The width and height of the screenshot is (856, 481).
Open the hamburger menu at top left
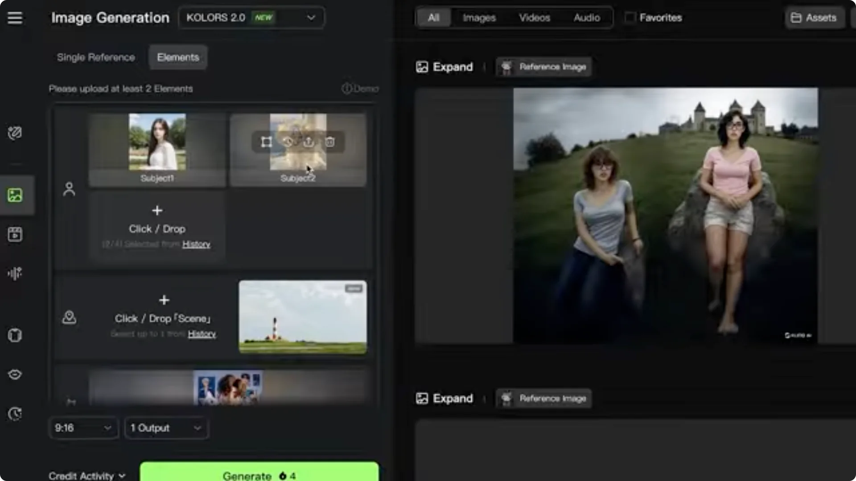pos(15,18)
